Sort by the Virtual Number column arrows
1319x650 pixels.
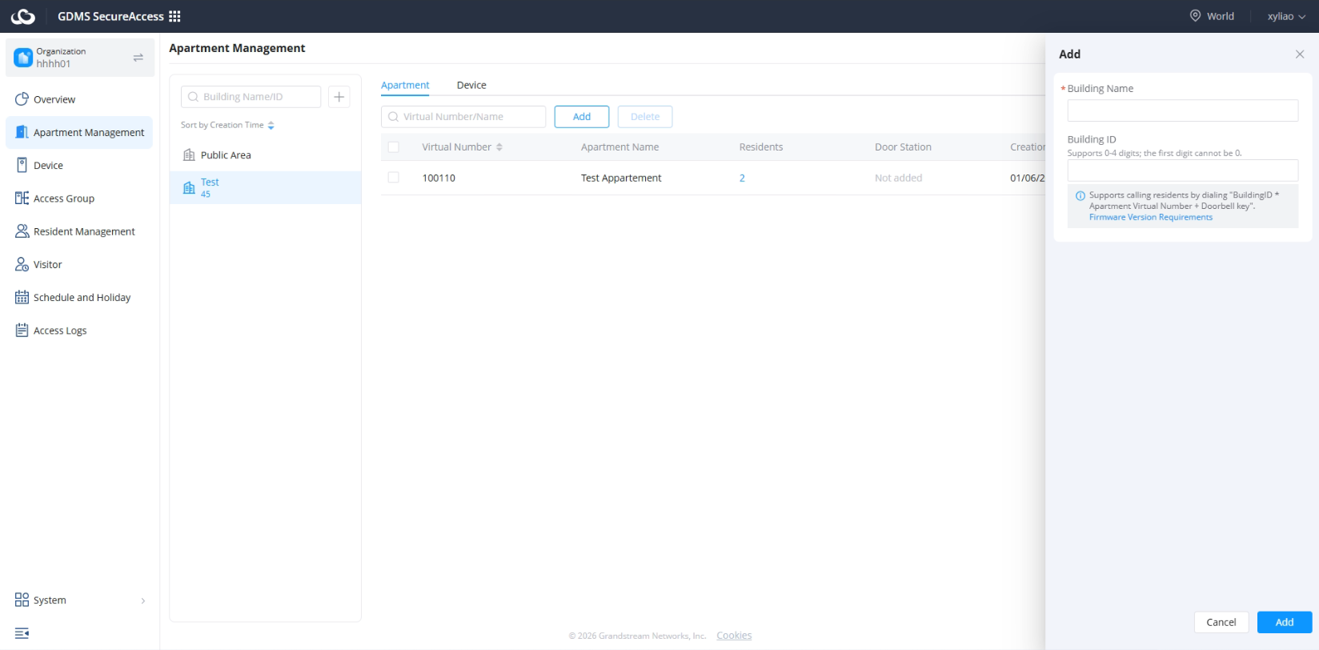click(499, 147)
